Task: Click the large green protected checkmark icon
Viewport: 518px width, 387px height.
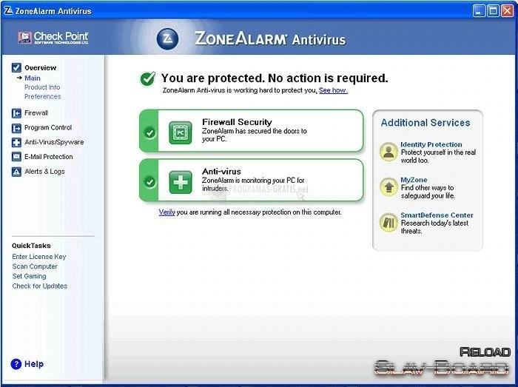Action: click(x=148, y=78)
